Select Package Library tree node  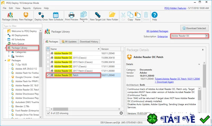click(x=19, y=48)
